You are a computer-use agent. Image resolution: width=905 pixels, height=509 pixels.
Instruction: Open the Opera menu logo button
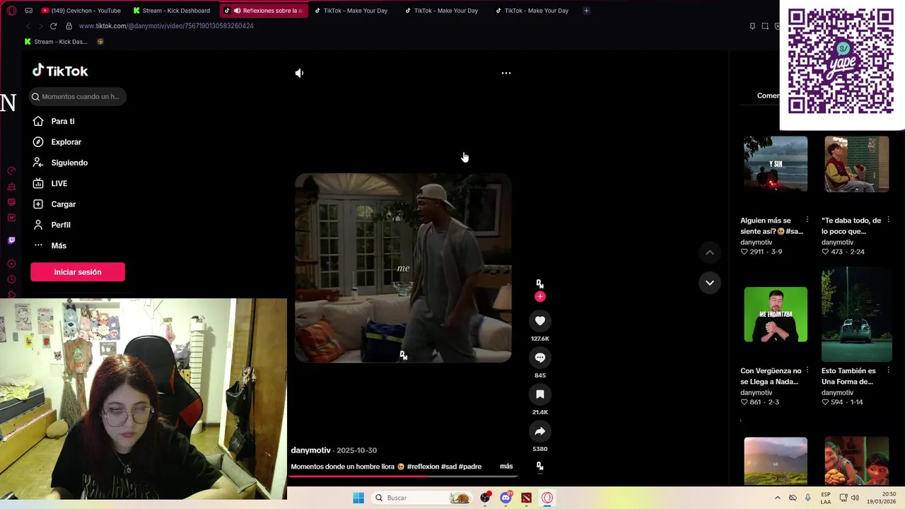pos(11,11)
